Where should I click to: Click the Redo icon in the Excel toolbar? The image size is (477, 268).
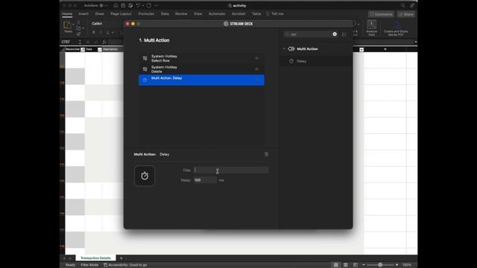tap(149, 5)
